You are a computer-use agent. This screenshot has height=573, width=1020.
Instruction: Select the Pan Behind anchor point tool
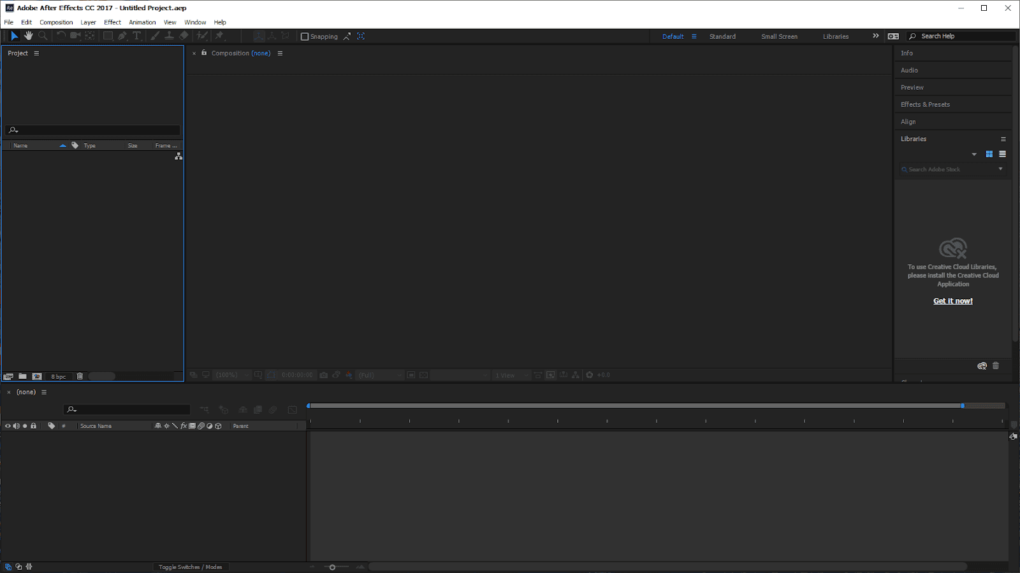(x=90, y=36)
